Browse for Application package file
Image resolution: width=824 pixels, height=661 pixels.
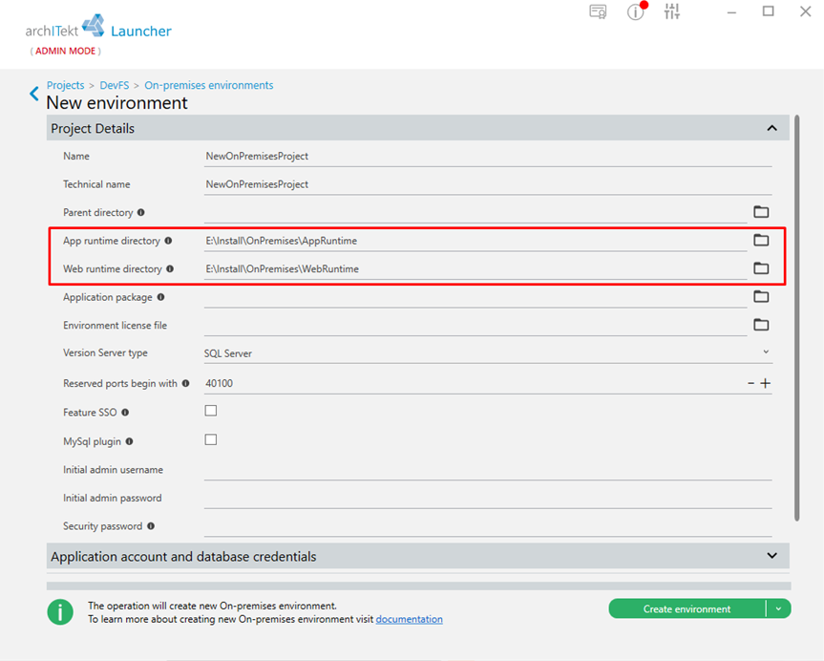tap(761, 296)
